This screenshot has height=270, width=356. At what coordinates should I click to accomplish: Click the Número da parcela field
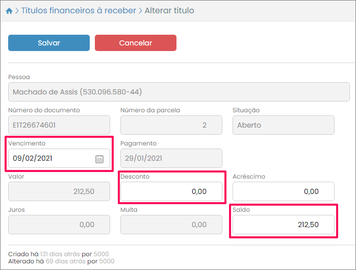tap(171, 125)
